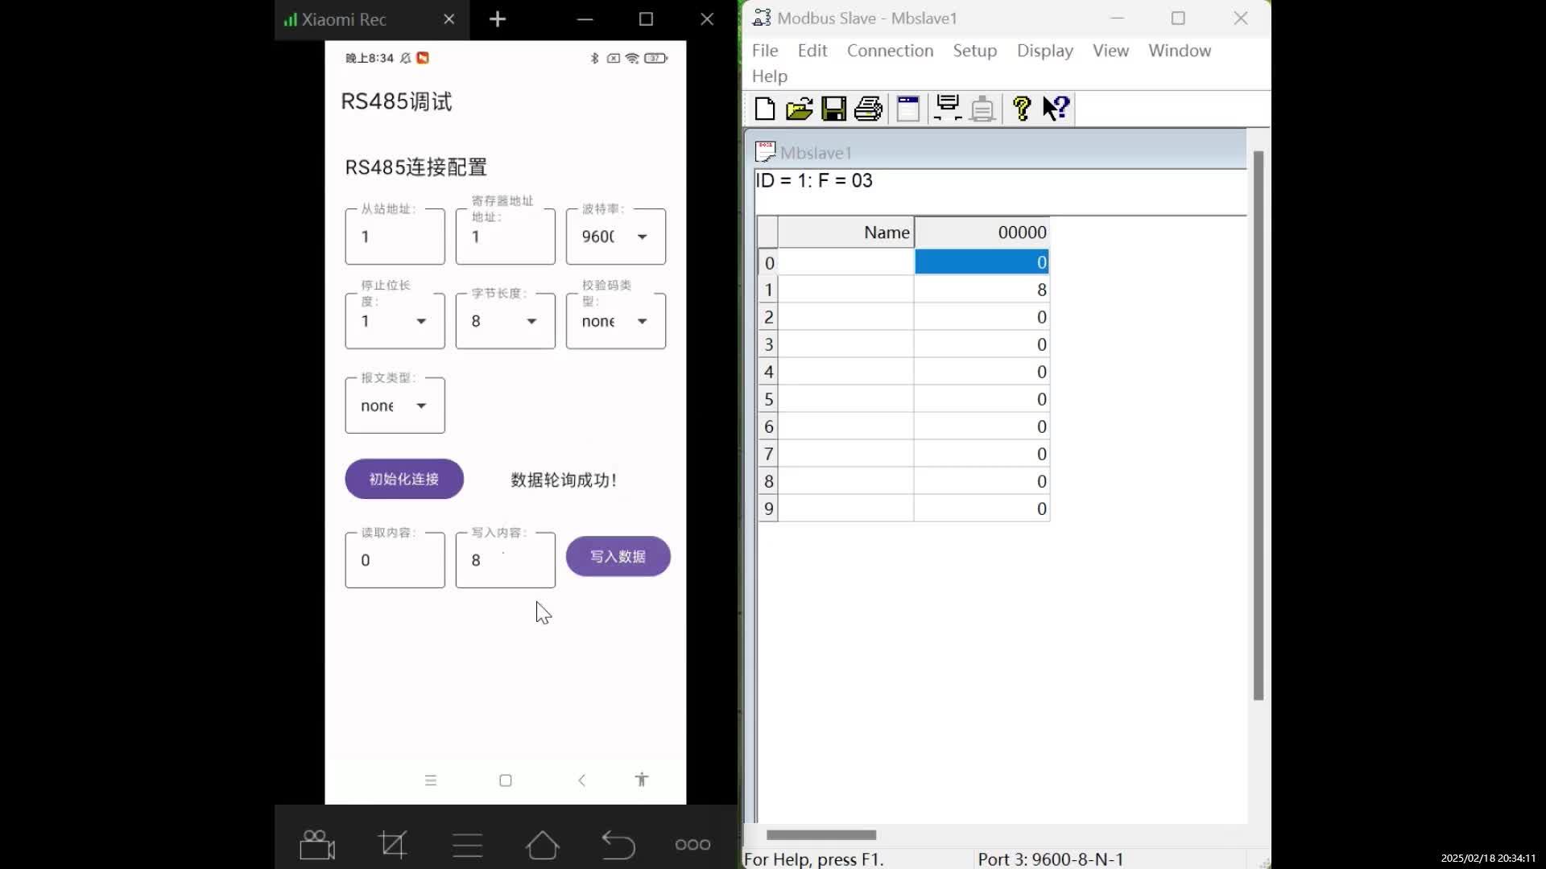The image size is (1546, 869).
Task: Select the 写入内容 input field
Action: click(x=505, y=560)
